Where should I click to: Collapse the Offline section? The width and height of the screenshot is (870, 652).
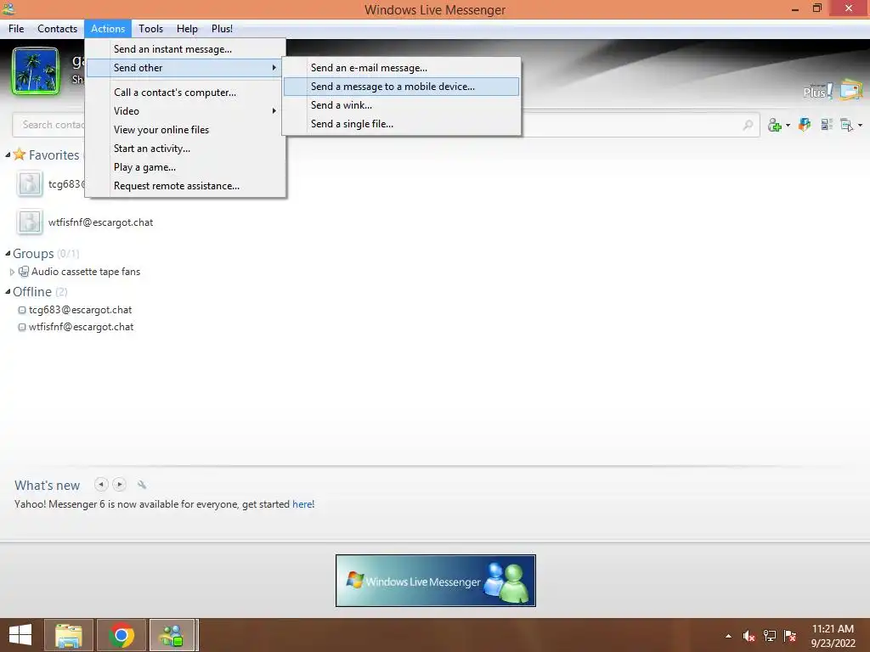8,292
